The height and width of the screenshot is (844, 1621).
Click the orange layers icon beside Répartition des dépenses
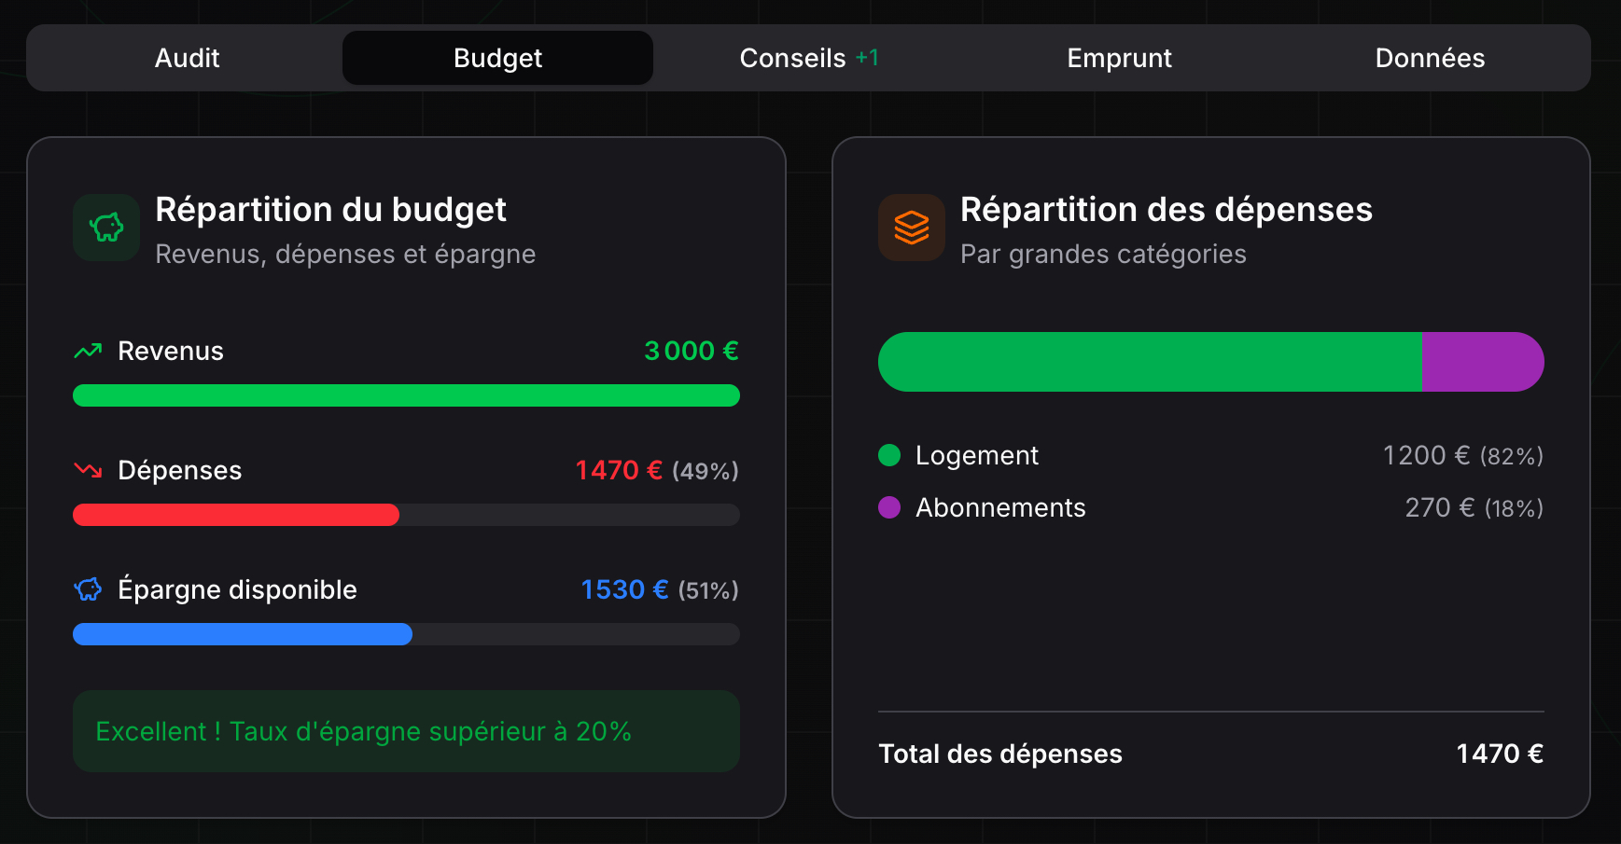coord(912,227)
